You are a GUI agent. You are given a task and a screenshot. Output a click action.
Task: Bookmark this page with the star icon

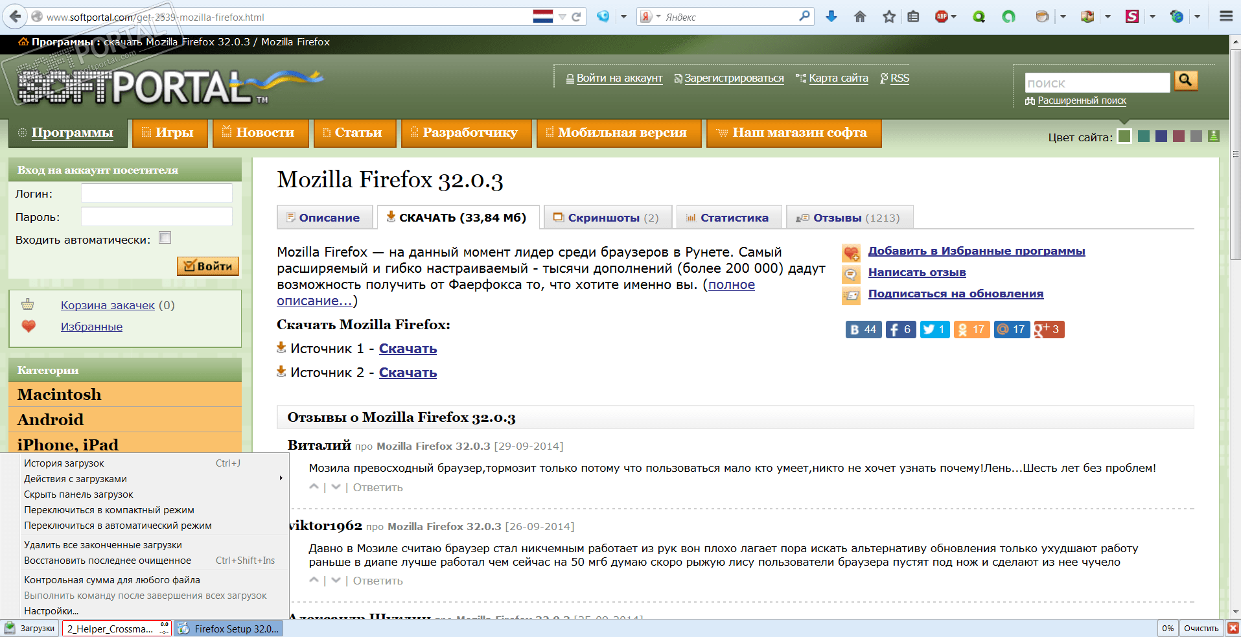tap(889, 16)
